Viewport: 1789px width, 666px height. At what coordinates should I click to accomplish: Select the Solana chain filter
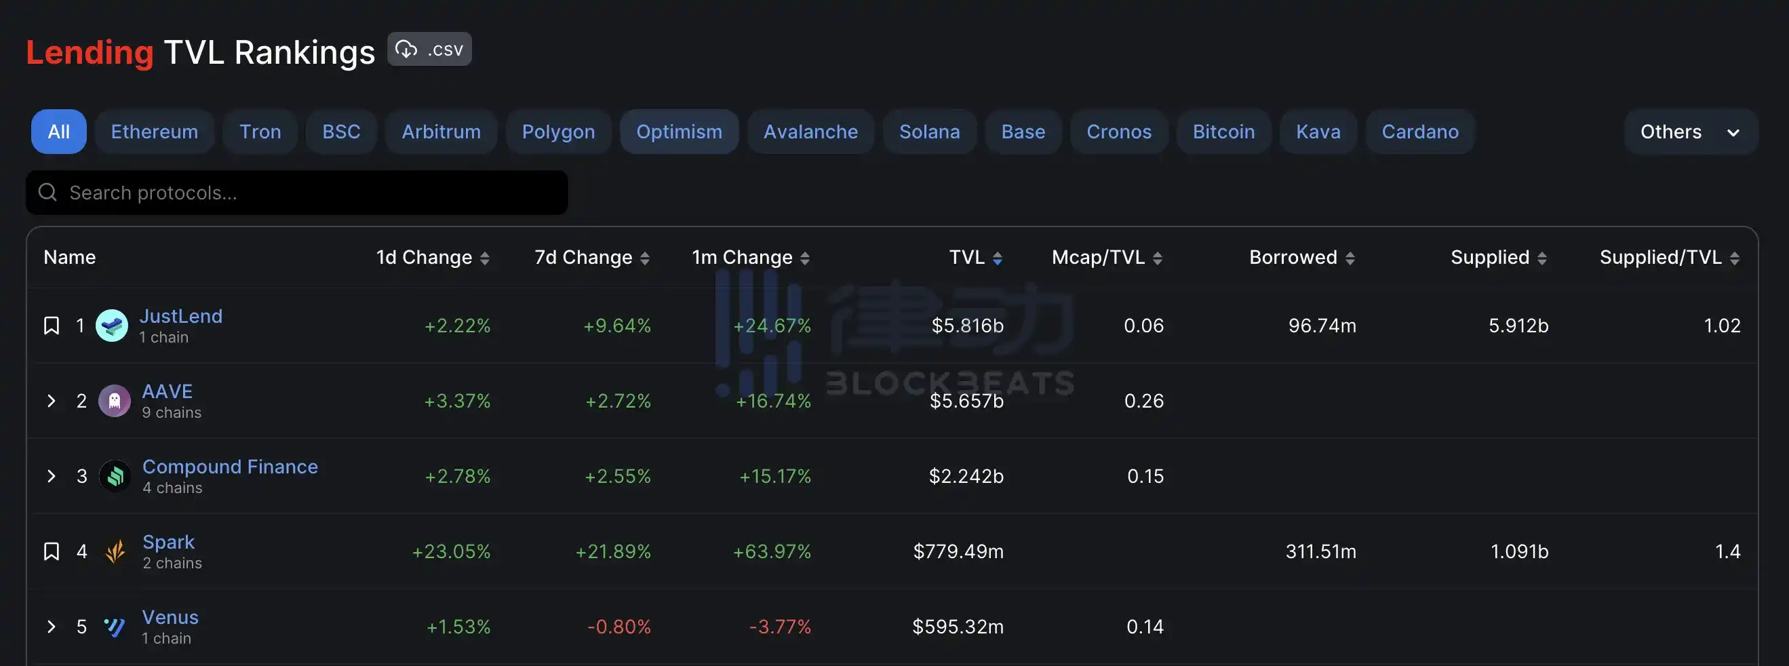pos(929,132)
